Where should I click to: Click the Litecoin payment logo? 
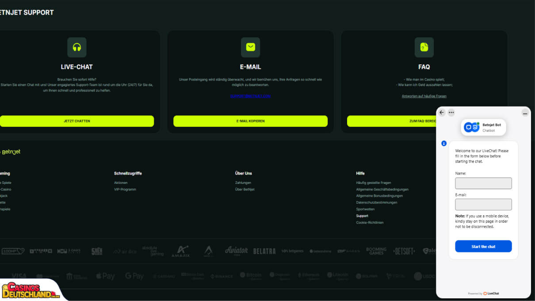tap(337, 276)
